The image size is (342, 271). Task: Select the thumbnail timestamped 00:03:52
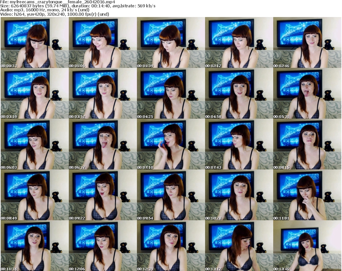click(x=103, y=93)
